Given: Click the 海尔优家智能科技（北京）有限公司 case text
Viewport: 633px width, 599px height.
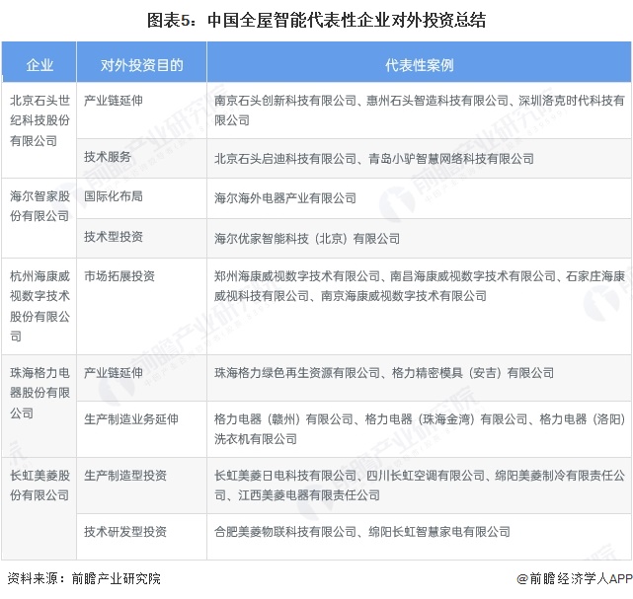Looking at the screenshot, I should click(x=307, y=238).
